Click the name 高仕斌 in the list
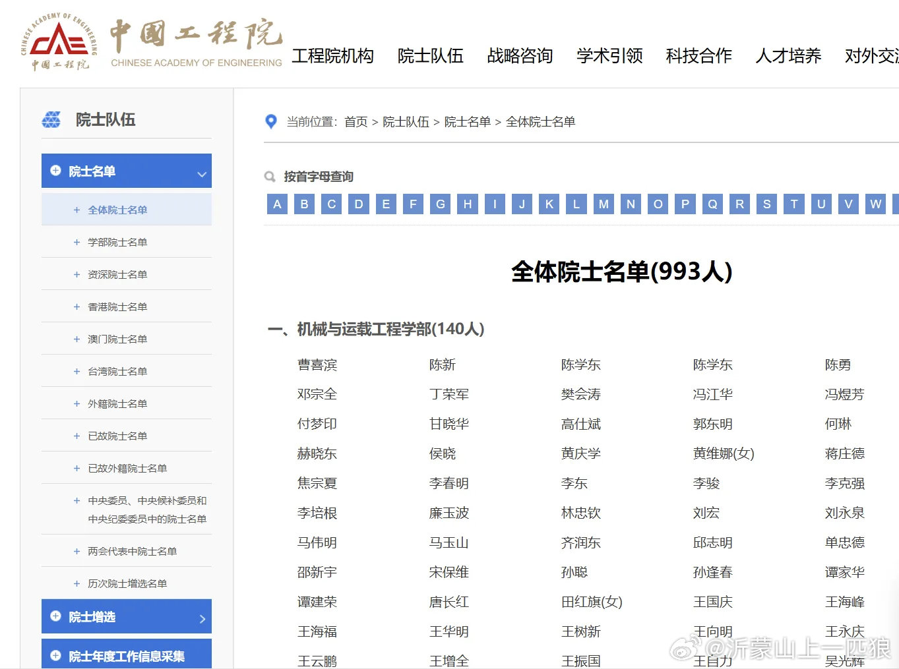899x669 pixels. point(581,424)
